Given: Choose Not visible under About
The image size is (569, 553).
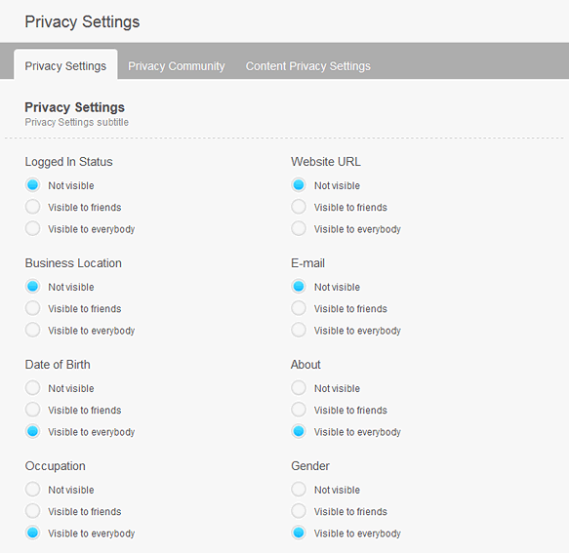Looking at the screenshot, I should click(299, 388).
